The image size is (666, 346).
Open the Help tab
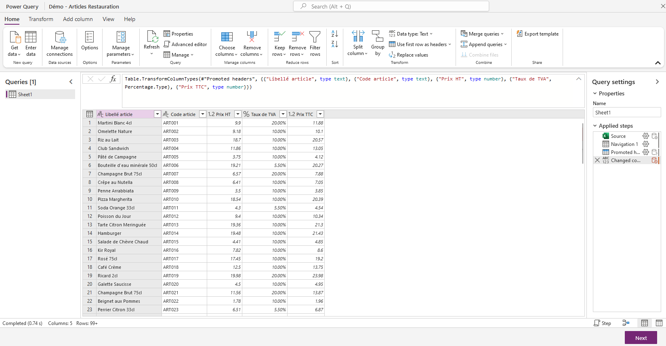130,19
